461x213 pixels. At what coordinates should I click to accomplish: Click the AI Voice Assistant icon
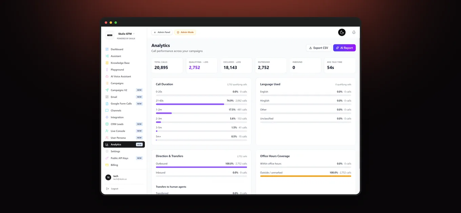pos(107,76)
